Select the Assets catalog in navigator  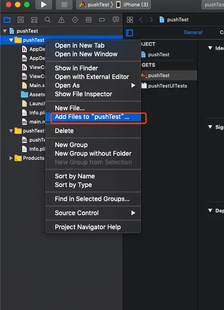point(33,94)
